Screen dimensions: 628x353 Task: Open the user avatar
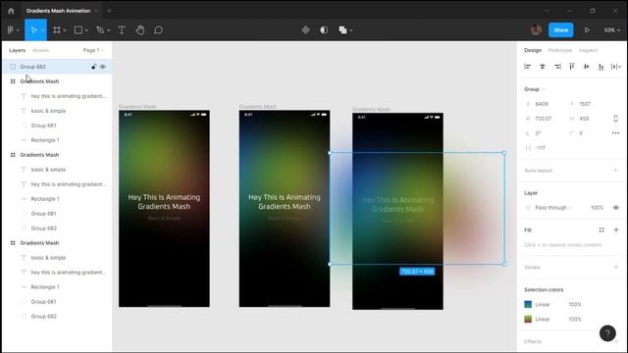(x=536, y=29)
